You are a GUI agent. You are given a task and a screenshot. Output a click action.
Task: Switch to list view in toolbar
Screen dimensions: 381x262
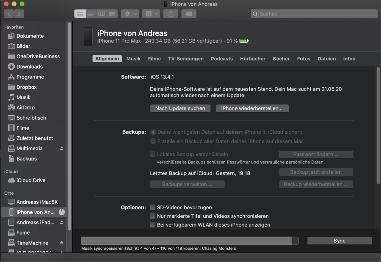click(91, 14)
